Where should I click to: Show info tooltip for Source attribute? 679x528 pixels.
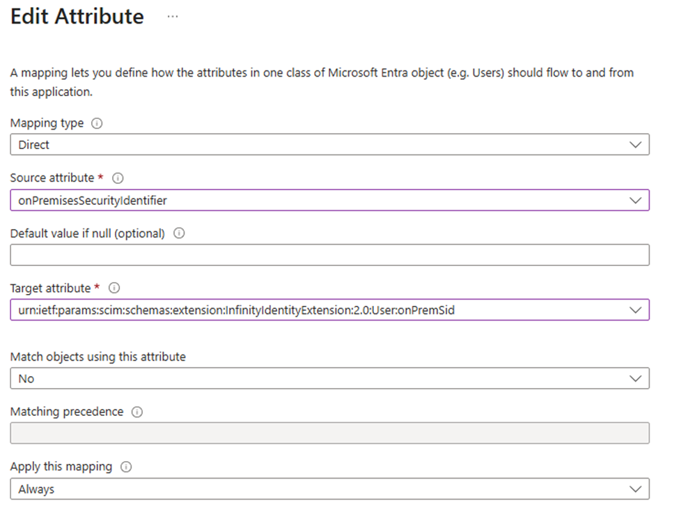point(118,178)
